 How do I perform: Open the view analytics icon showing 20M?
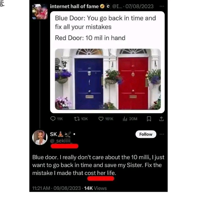tap(125, 119)
